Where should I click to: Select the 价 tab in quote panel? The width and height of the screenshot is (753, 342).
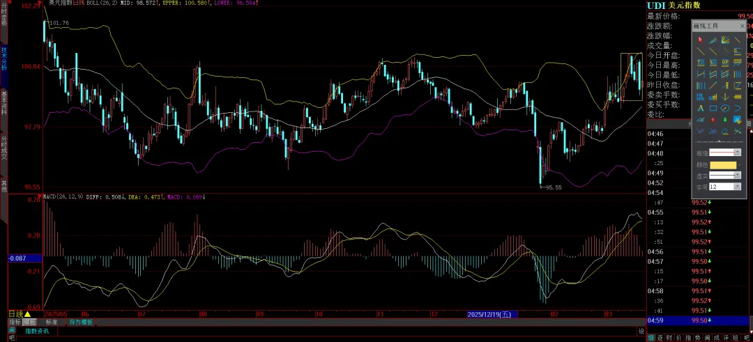679,338
